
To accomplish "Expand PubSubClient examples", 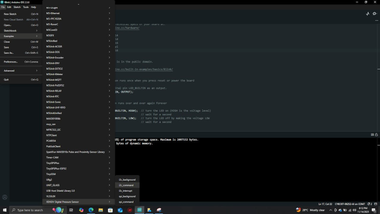I will (78, 146).
